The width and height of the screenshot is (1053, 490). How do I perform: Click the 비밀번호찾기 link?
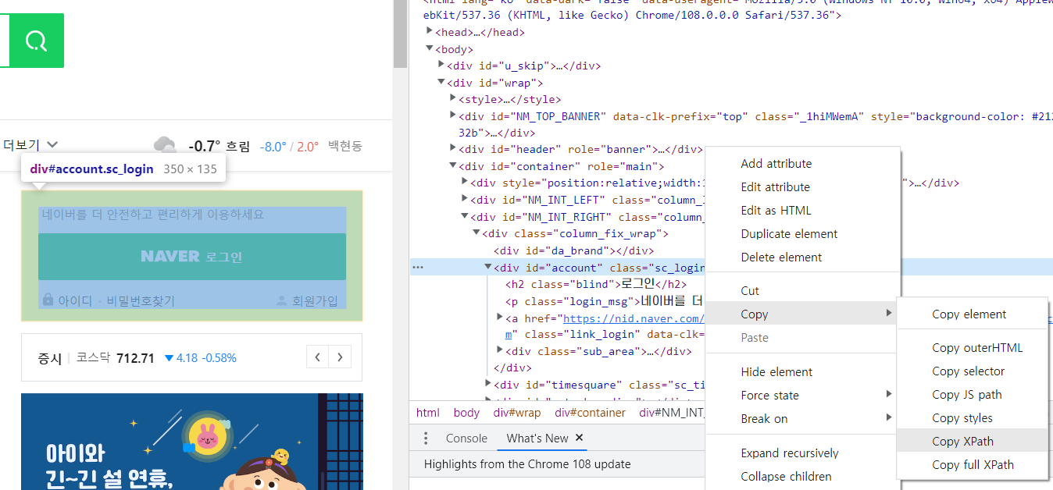tap(141, 301)
